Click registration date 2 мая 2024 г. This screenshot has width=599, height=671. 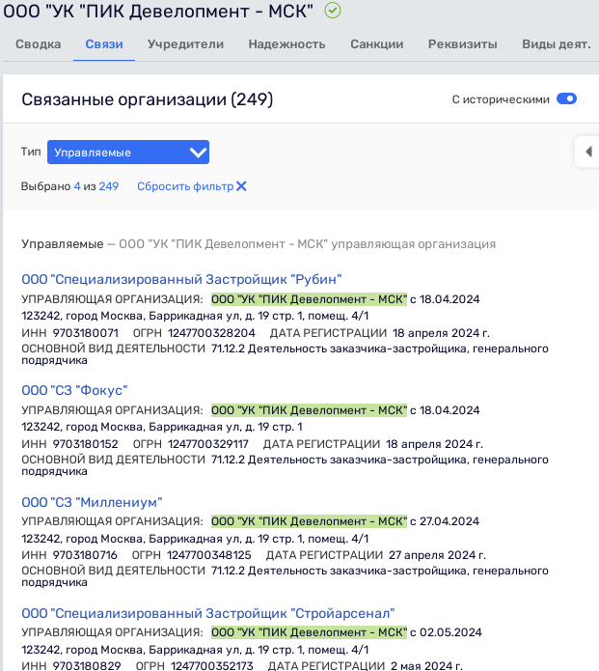(426, 666)
